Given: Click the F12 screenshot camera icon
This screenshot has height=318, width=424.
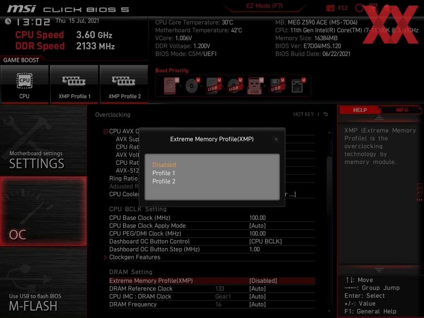Looking at the screenshot, I should [330, 8].
